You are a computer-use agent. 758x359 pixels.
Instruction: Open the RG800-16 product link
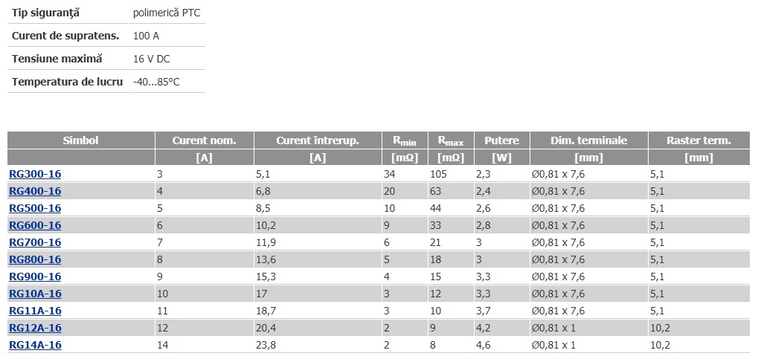click(x=35, y=259)
